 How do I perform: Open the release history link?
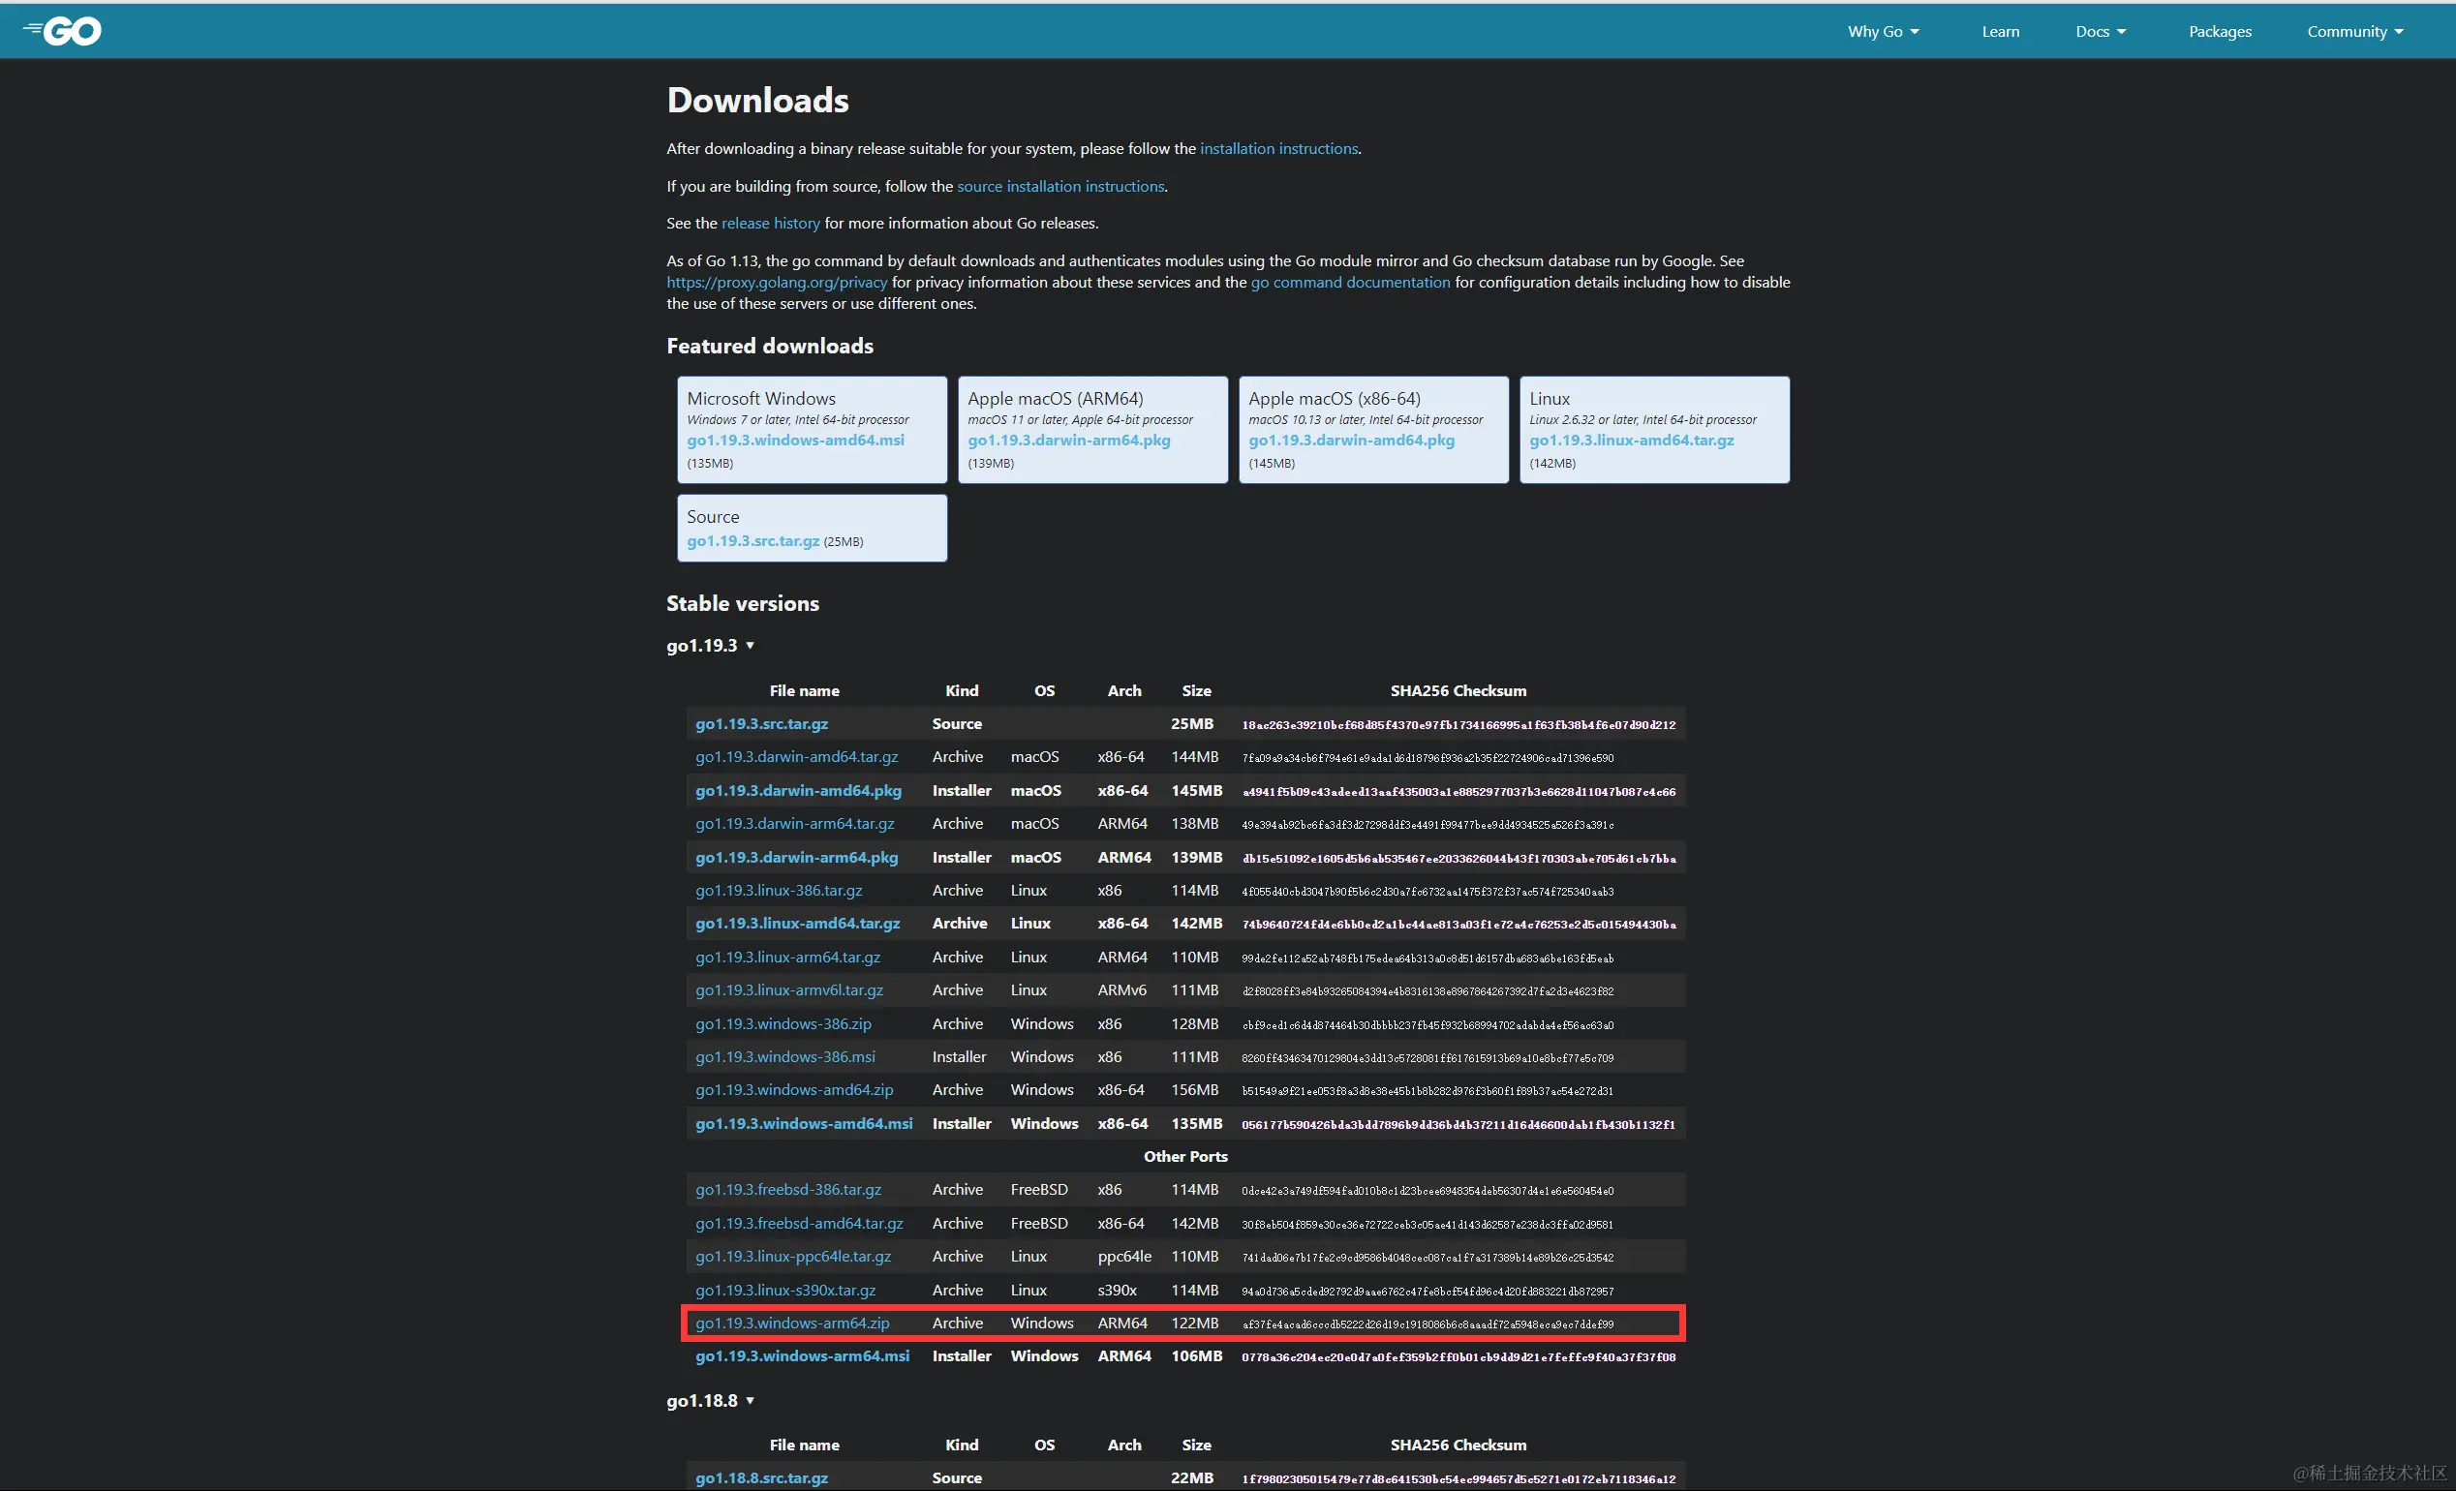[770, 224]
